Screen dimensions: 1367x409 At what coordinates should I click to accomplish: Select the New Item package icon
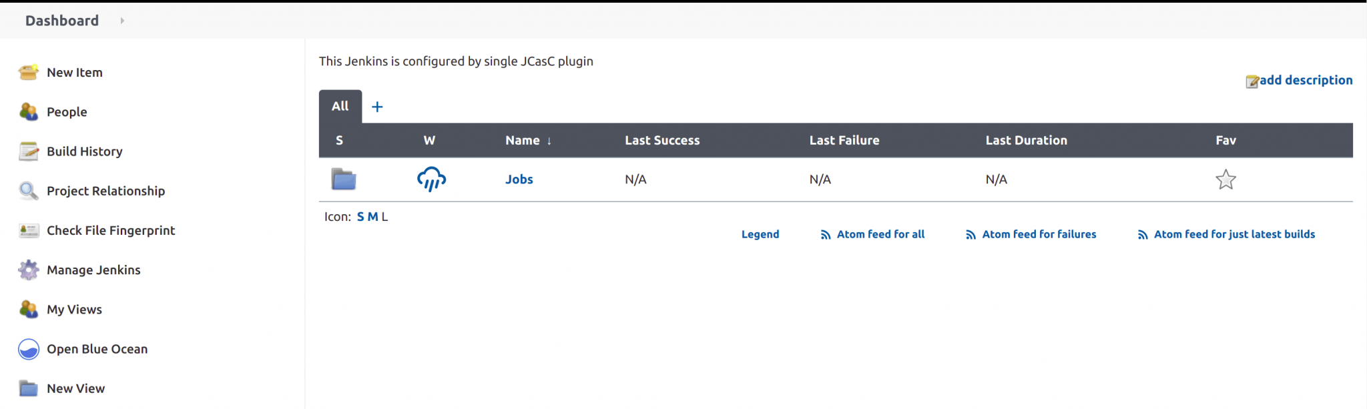pyautogui.click(x=27, y=72)
